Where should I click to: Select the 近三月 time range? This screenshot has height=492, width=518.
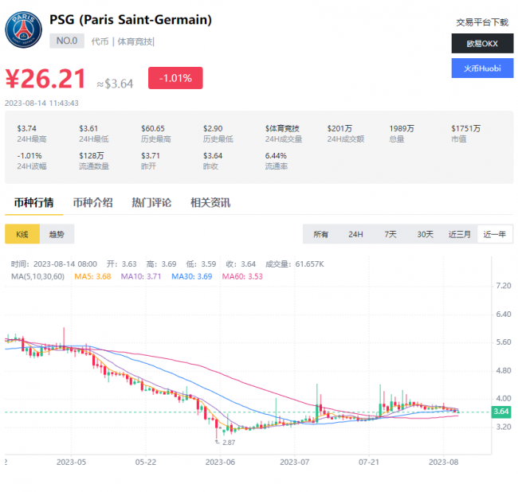point(460,234)
